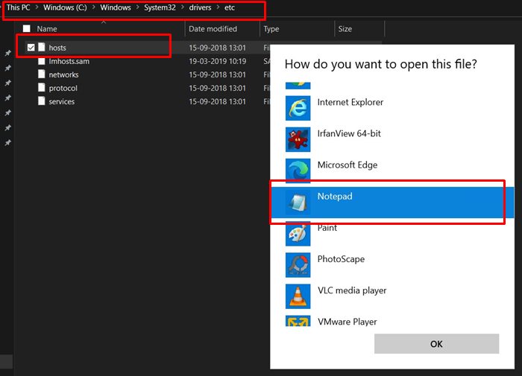Open the chevron between Windows and System32
Viewport: 522px width, 376px height.
[x=137, y=7]
